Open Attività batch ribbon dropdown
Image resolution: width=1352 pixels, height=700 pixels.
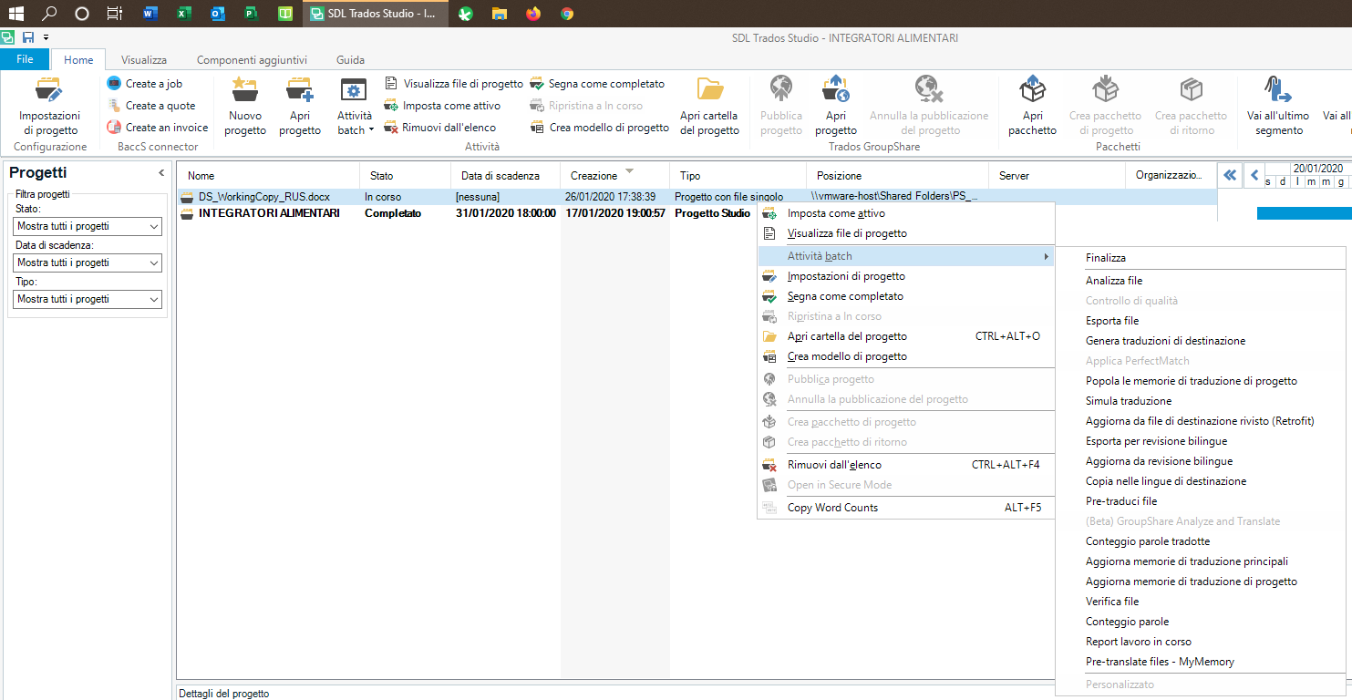coord(355,106)
